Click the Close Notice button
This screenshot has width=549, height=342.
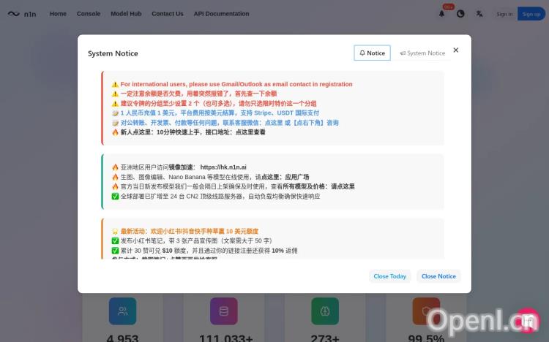(438, 276)
